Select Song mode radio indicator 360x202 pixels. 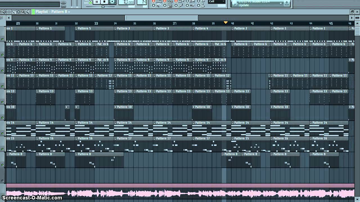coord(90,3)
